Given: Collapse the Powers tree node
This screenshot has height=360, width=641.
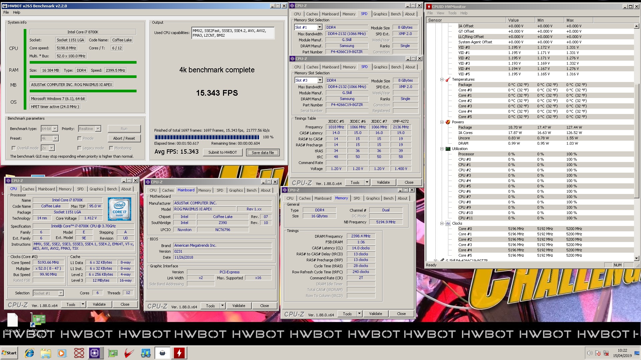Looking at the screenshot, I should pos(442,122).
